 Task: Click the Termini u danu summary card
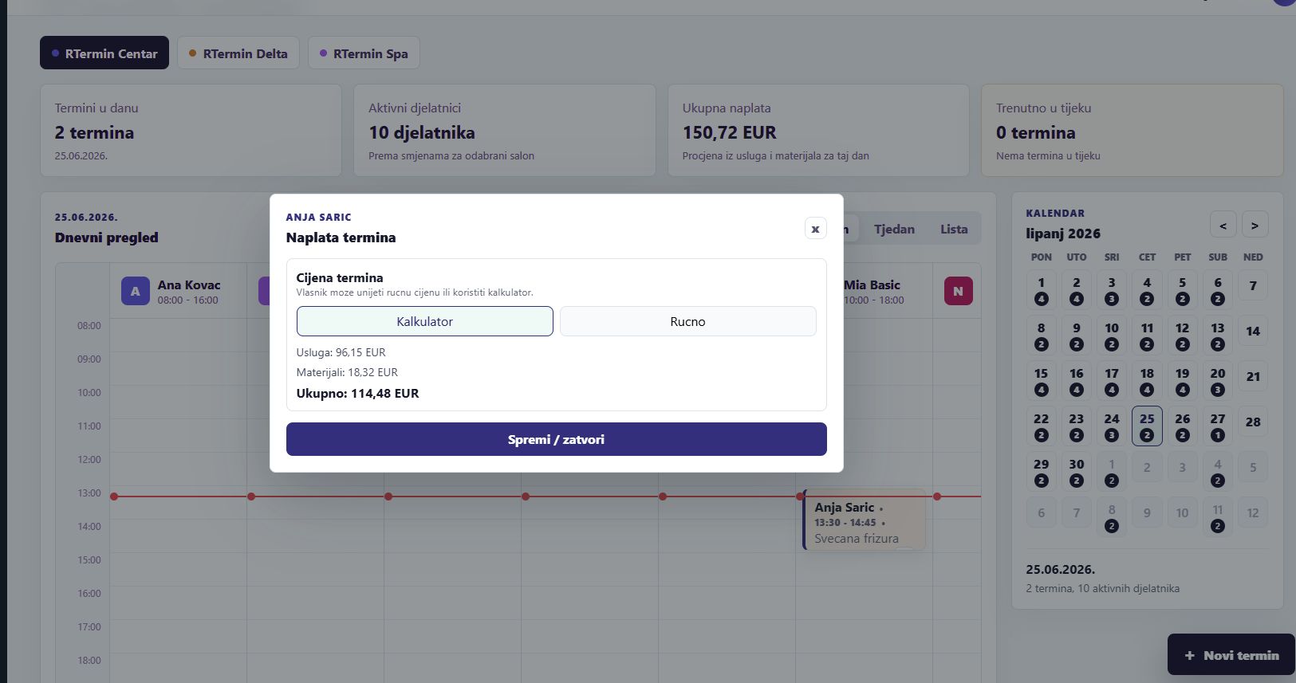(191, 131)
